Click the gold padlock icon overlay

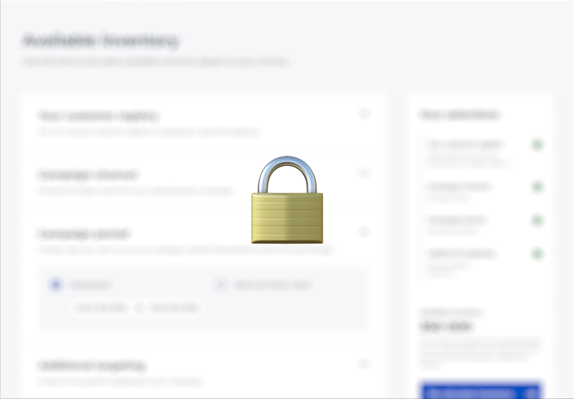(x=287, y=200)
